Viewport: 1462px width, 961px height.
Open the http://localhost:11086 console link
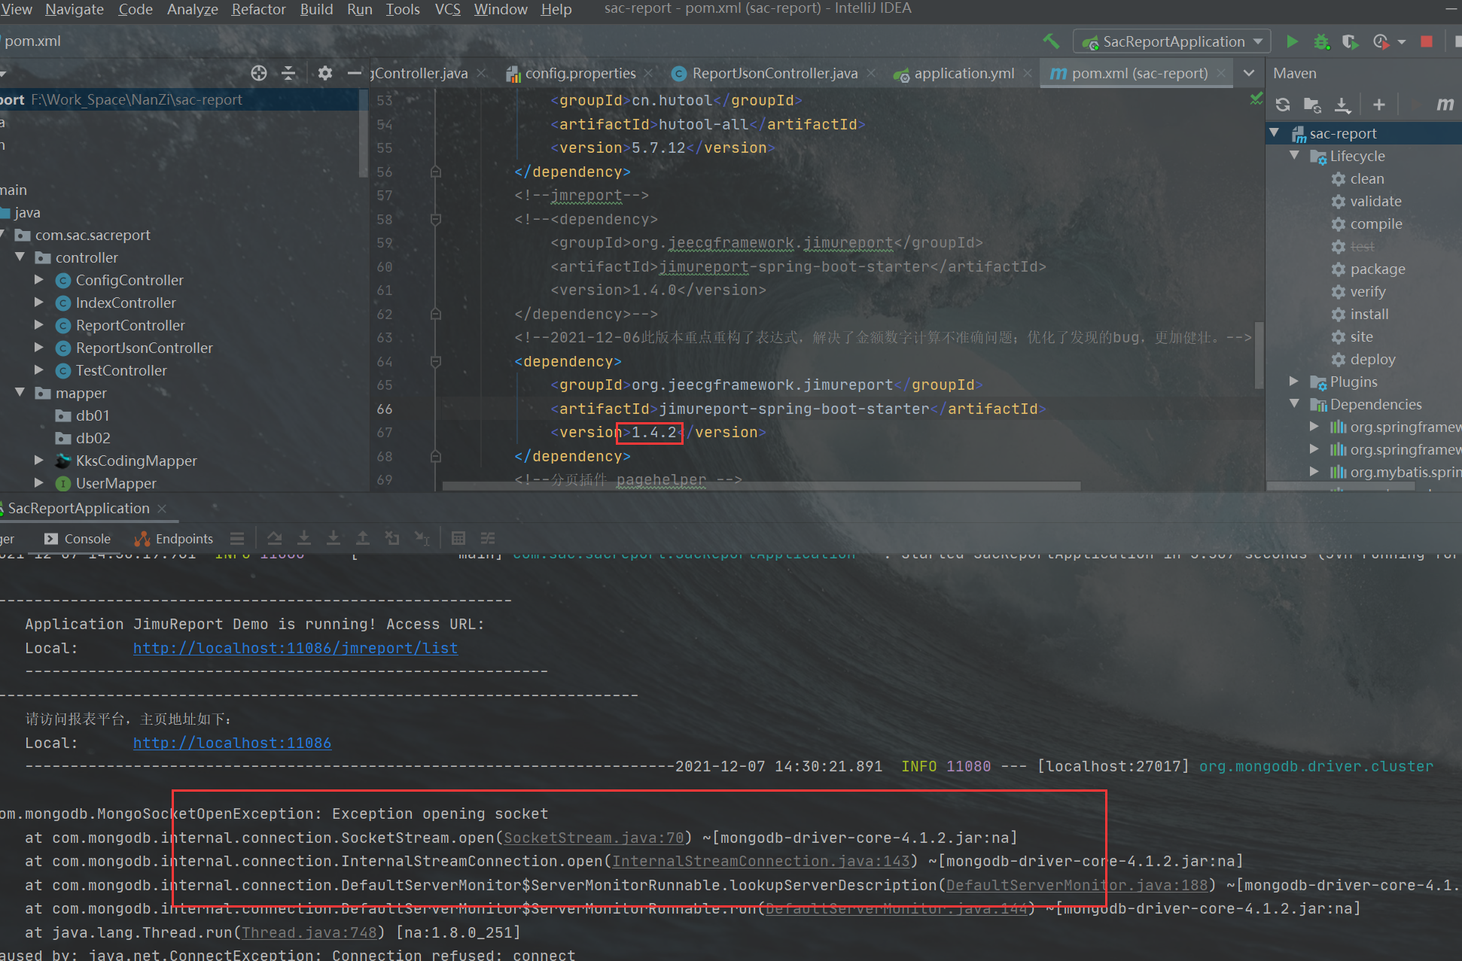click(232, 743)
